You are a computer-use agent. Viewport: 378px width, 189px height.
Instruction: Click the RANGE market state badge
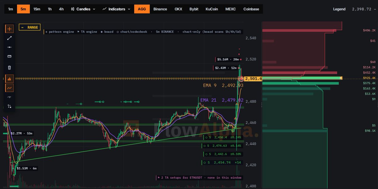point(30,27)
